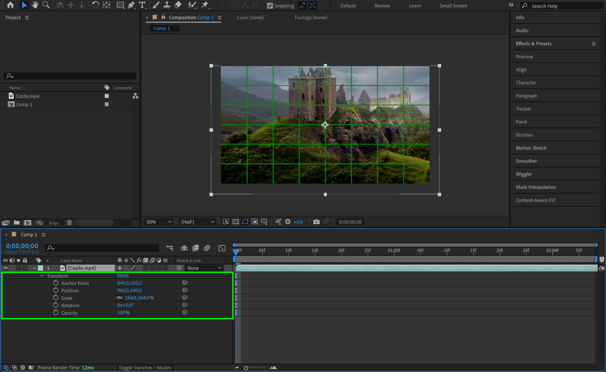Image resolution: width=606 pixels, height=372 pixels.
Task: Select the Hand tool
Action: click(x=35, y=5)
